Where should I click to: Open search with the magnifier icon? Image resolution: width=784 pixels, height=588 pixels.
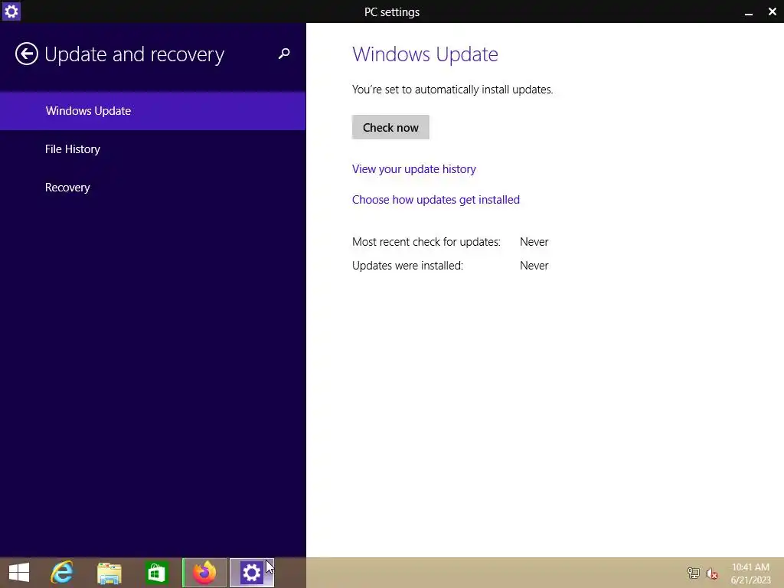[x=284, y=54]
